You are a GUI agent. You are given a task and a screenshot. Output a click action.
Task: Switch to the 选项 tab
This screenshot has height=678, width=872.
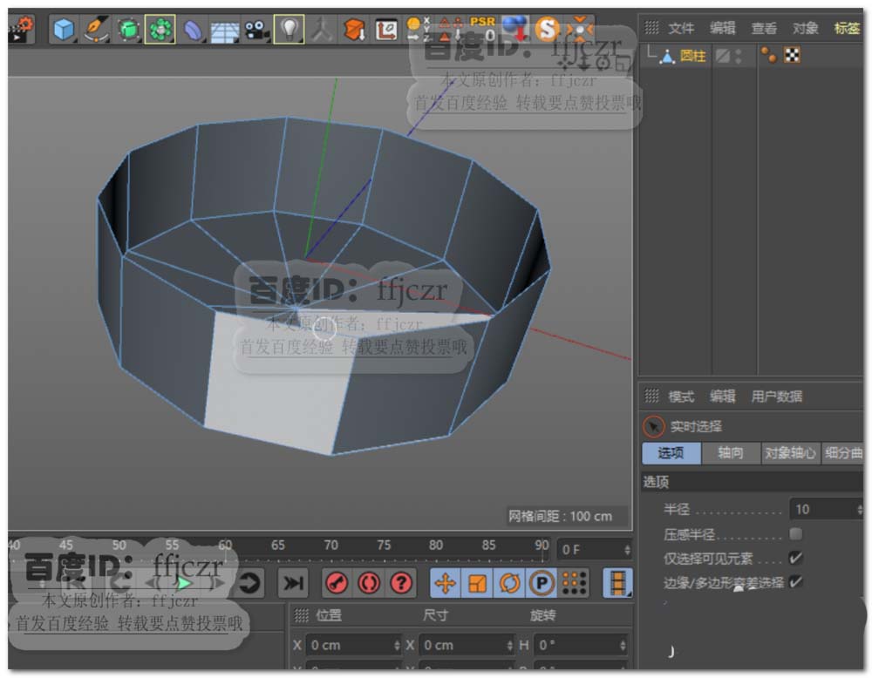point(671,453)
